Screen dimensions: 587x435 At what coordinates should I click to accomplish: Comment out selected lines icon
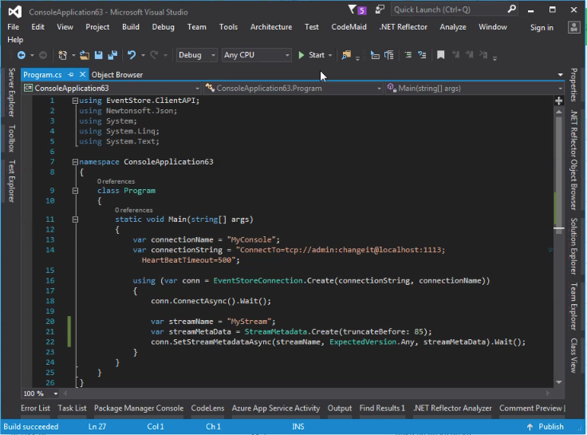tap(408, 55)
